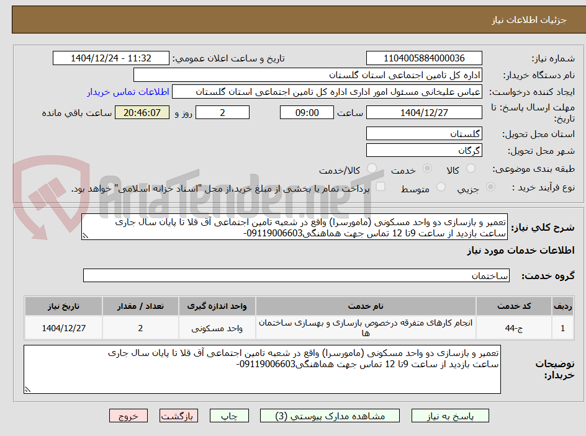
Task: Toggle the اسناد خزانه اسلامی payment checkbox
Action: [381, 187]
